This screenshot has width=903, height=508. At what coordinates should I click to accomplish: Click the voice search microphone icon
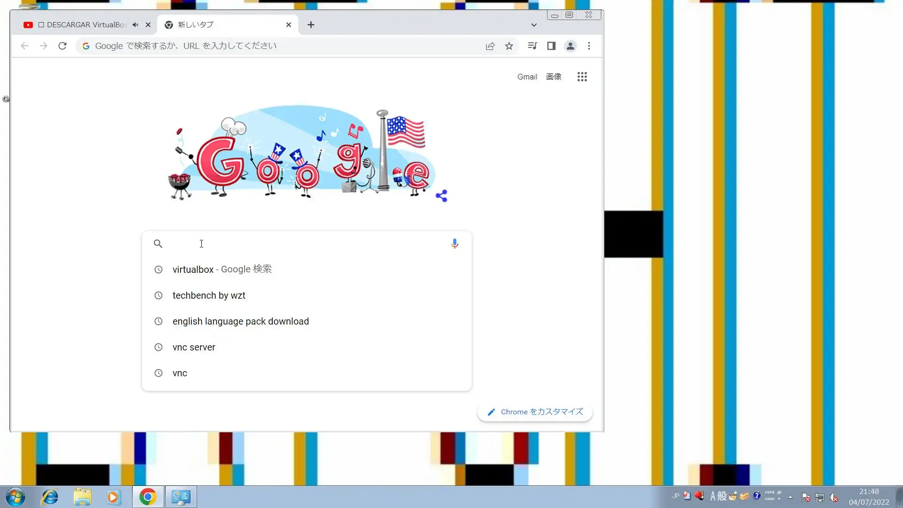tap(454, 244)
